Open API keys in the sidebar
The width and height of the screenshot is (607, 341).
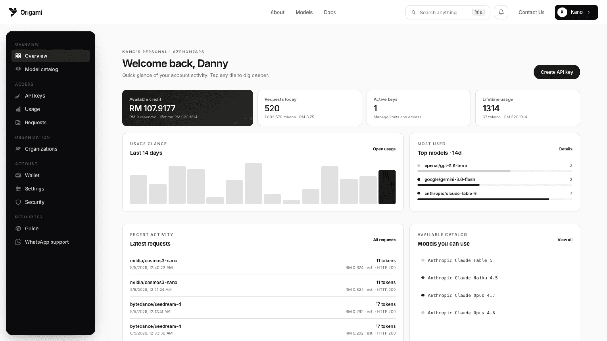click(x=51, y=96)
